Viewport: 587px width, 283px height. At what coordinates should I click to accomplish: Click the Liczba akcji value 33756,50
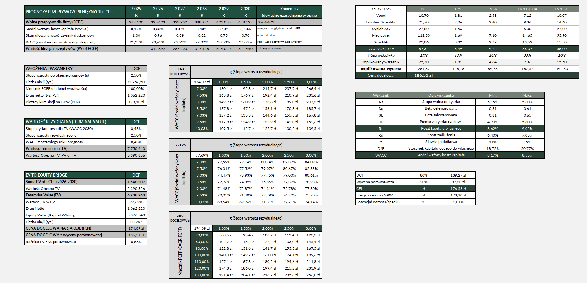[136, 82]
